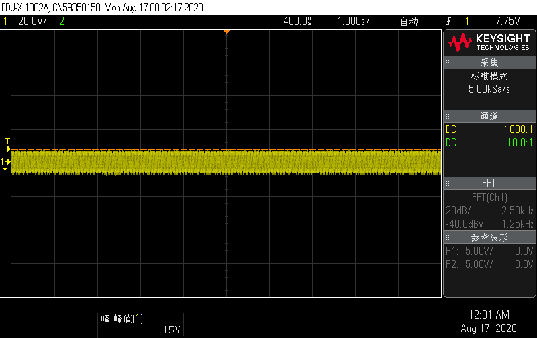This screenshot has height=338, width=537.
Task: Click the Keysight Technologies logo
Action: tap(489, 42)
